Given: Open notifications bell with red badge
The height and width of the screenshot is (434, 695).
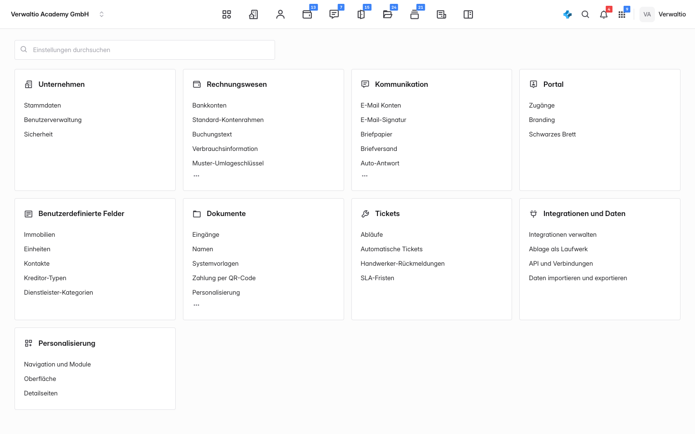Looking at the screenshot, I should (x=604, y=14).
